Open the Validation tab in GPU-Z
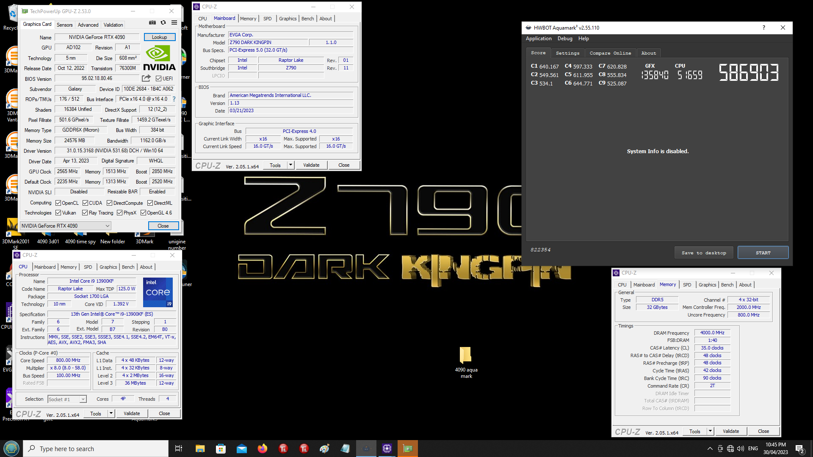This screenshot has height=457, width=813. pos(113,25)
